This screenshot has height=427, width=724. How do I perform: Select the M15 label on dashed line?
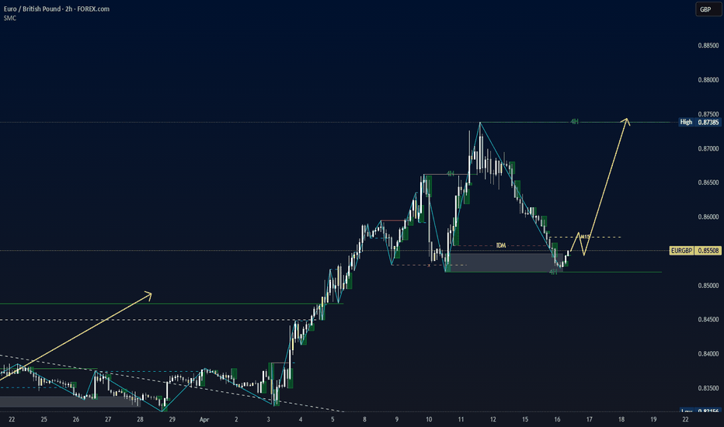(585, 237)
